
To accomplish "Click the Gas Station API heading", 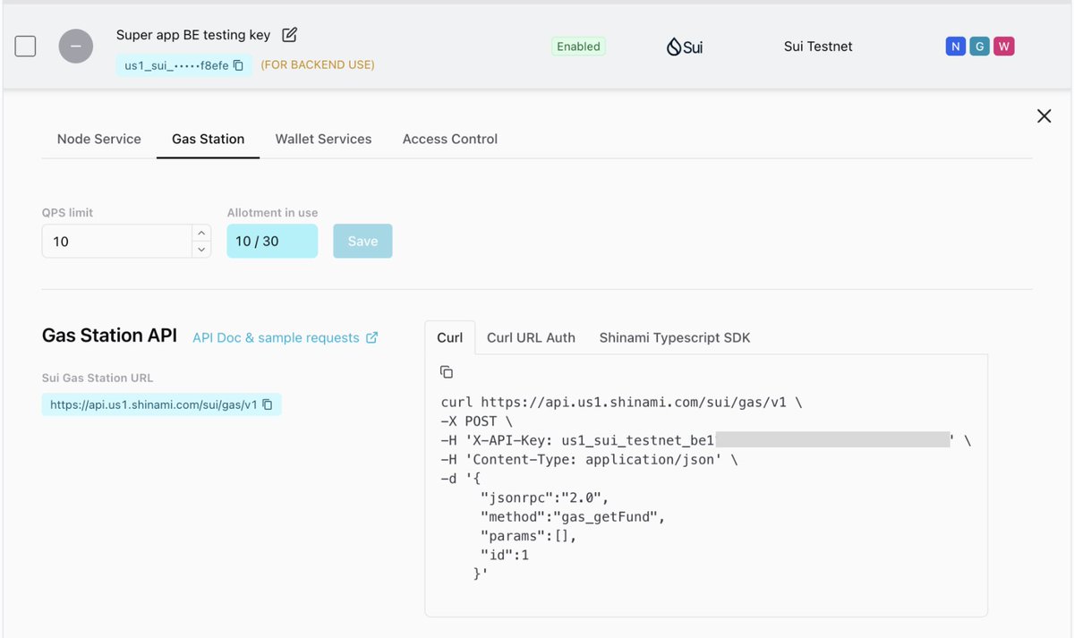I will [x=109, y=336].
